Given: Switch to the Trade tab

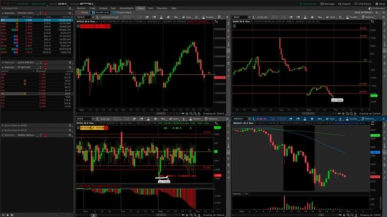Looking at the screenshot, I should tap(93, 8).
